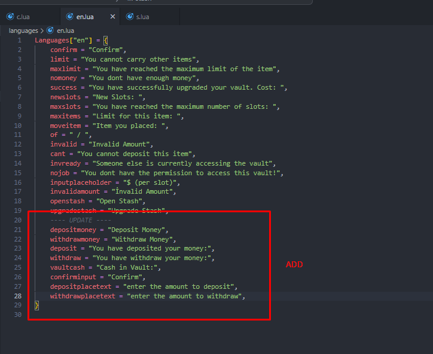Open the s.lua tab
The image size is (433, 354).
150,17
